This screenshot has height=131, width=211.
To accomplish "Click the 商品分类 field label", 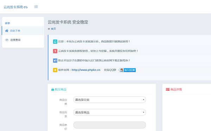I will (63, 102).
